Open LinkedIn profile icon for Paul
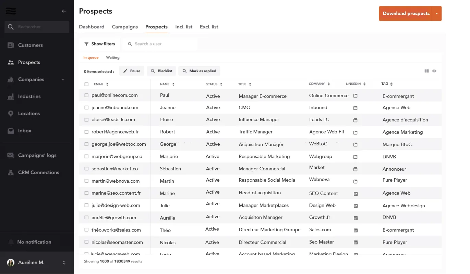Image resolution: width=470 pixels, height=274 pixels. (355, 96)
